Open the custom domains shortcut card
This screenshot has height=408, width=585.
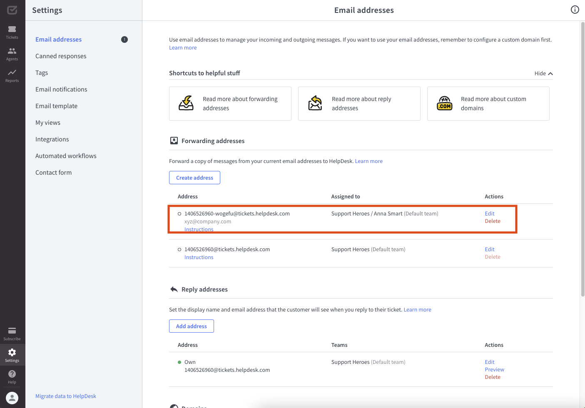(488, 104)
